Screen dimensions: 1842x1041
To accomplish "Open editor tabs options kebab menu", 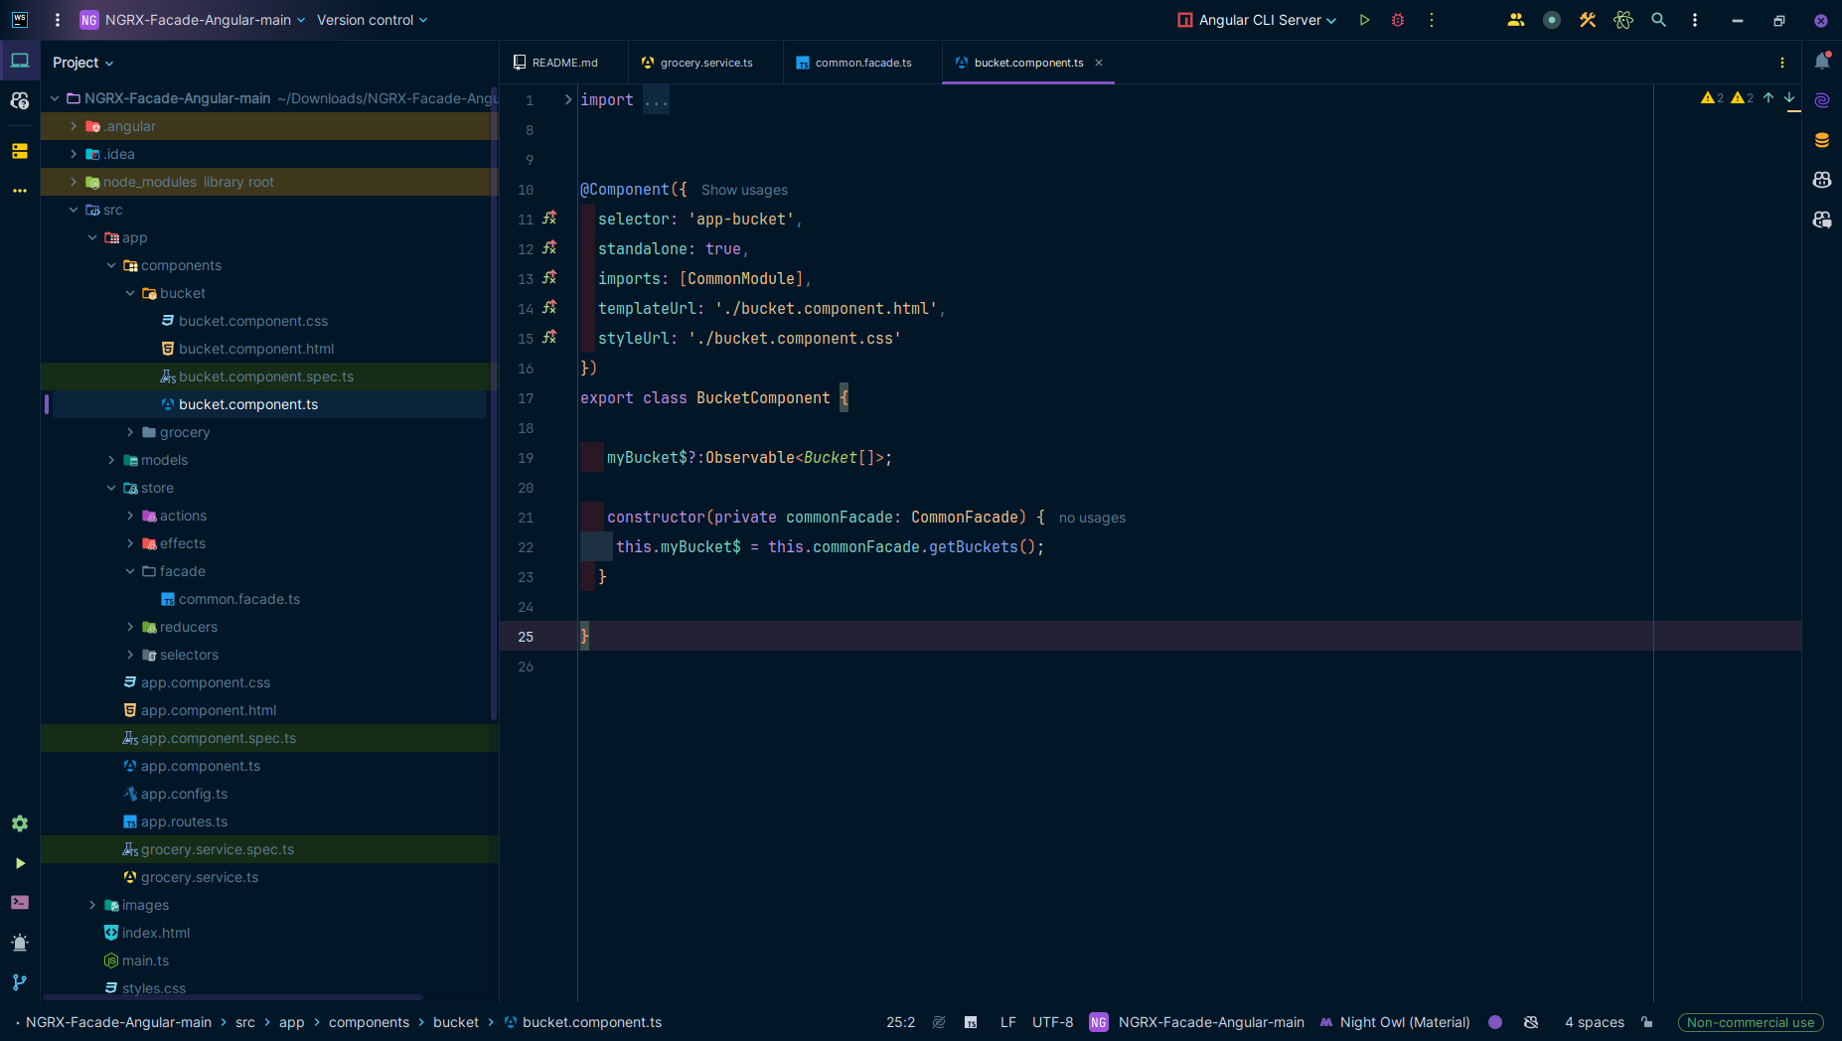I will [1782, 63].
